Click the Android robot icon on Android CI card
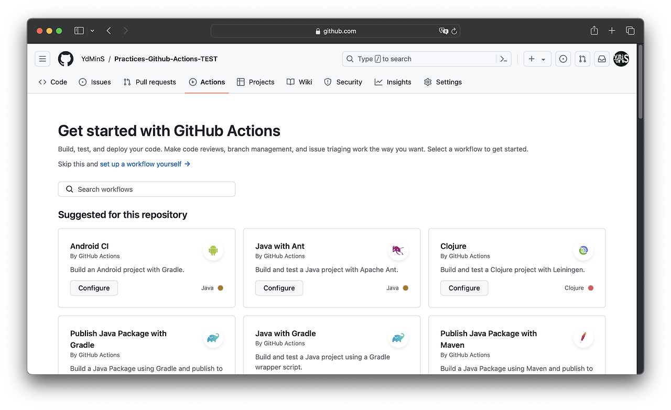The height and width of the screenshot is (410, 671). [213, 250]
